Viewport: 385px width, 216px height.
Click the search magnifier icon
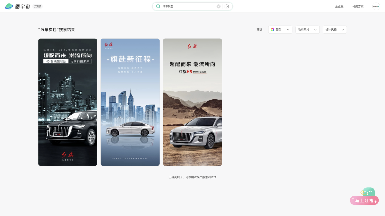[158, 6]
